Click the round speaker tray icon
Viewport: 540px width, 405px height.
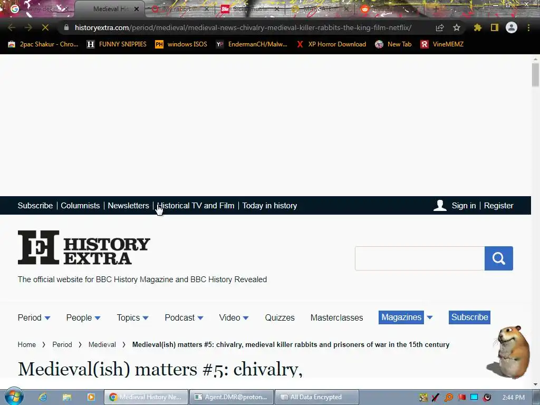pyautogui.click(x=487, y=398)
